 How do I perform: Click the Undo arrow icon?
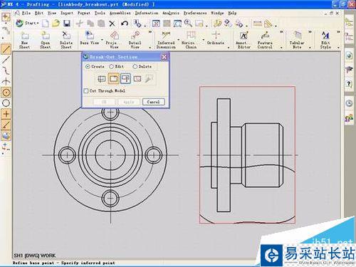pyautogui.click(x=125, y=23)
